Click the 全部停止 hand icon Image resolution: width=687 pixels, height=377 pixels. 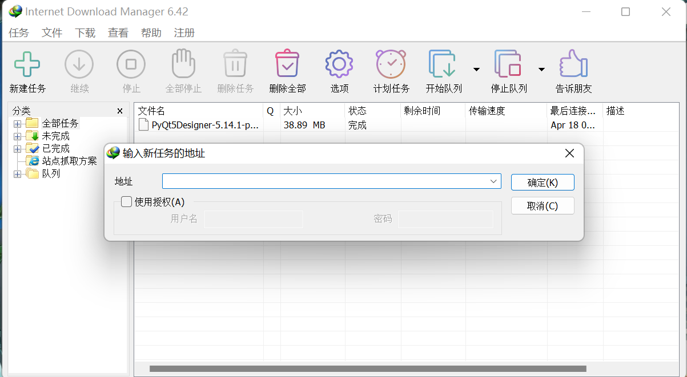(183, 63)
